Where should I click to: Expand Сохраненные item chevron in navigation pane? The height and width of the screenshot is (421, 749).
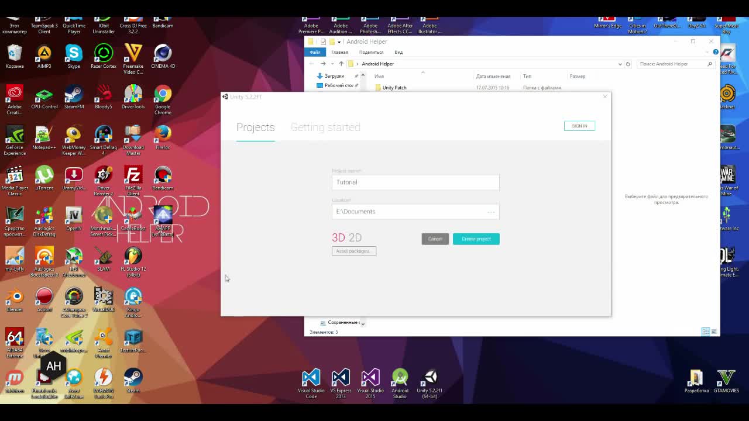tap(363, 323)
